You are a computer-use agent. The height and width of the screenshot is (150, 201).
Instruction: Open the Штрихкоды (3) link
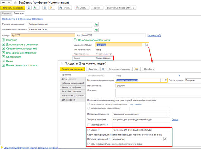tap(154, 35)
